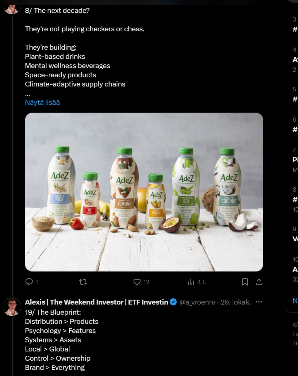Open the AdeZ bottles photo
Image resolution: width=298 pixels, height=376 pixels.
[x=144, y=192]
